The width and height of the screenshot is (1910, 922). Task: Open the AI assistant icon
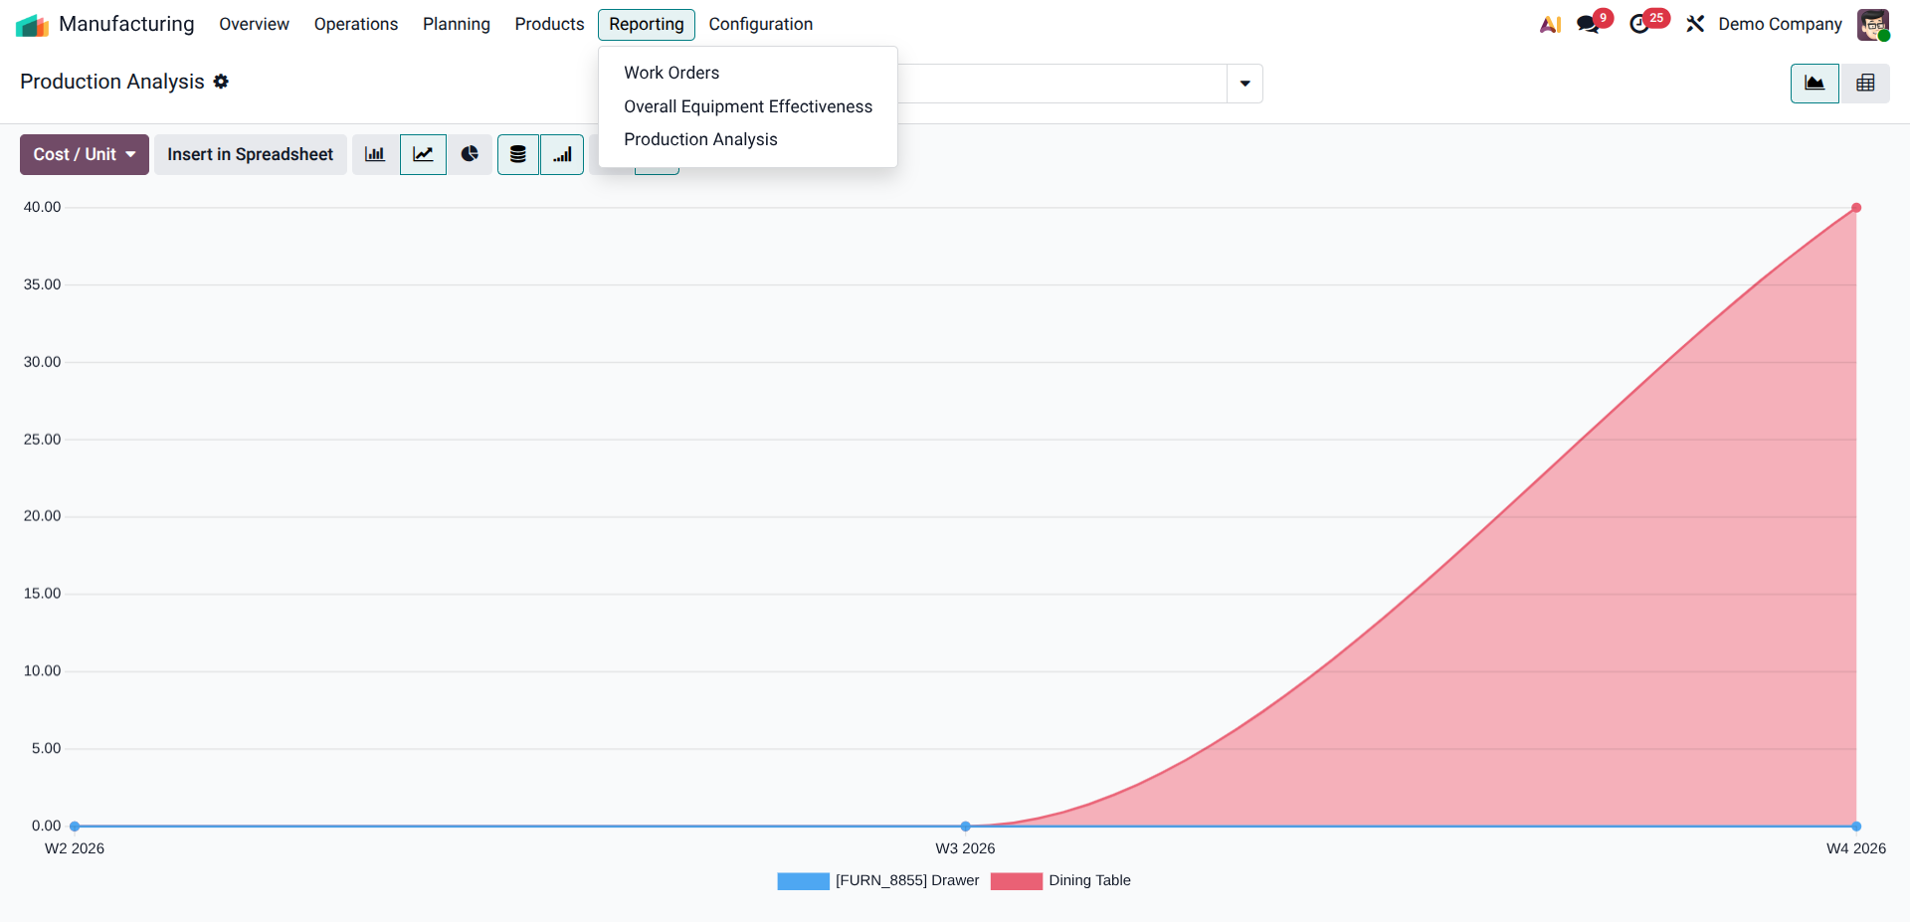1550,24
